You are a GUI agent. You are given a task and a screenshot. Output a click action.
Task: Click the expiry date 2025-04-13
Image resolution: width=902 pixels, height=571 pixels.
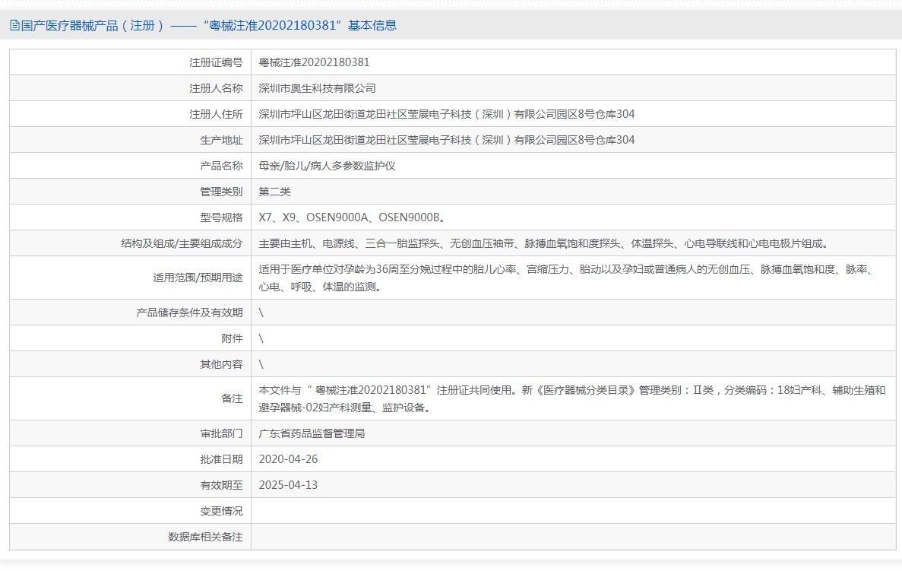(288, 485)
